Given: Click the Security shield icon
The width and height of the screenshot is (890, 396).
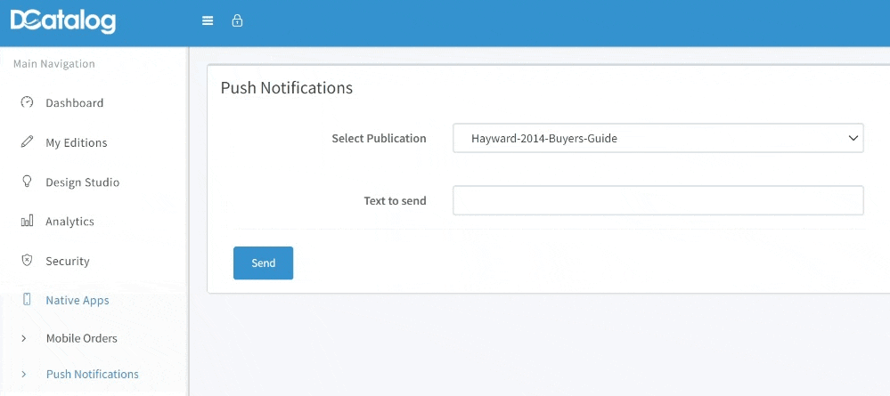Looking at the screenshot, I should pos(27,261).
